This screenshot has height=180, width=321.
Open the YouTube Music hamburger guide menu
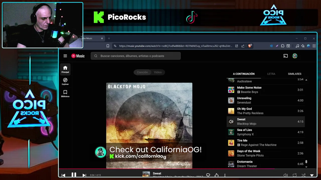[65, 56]
